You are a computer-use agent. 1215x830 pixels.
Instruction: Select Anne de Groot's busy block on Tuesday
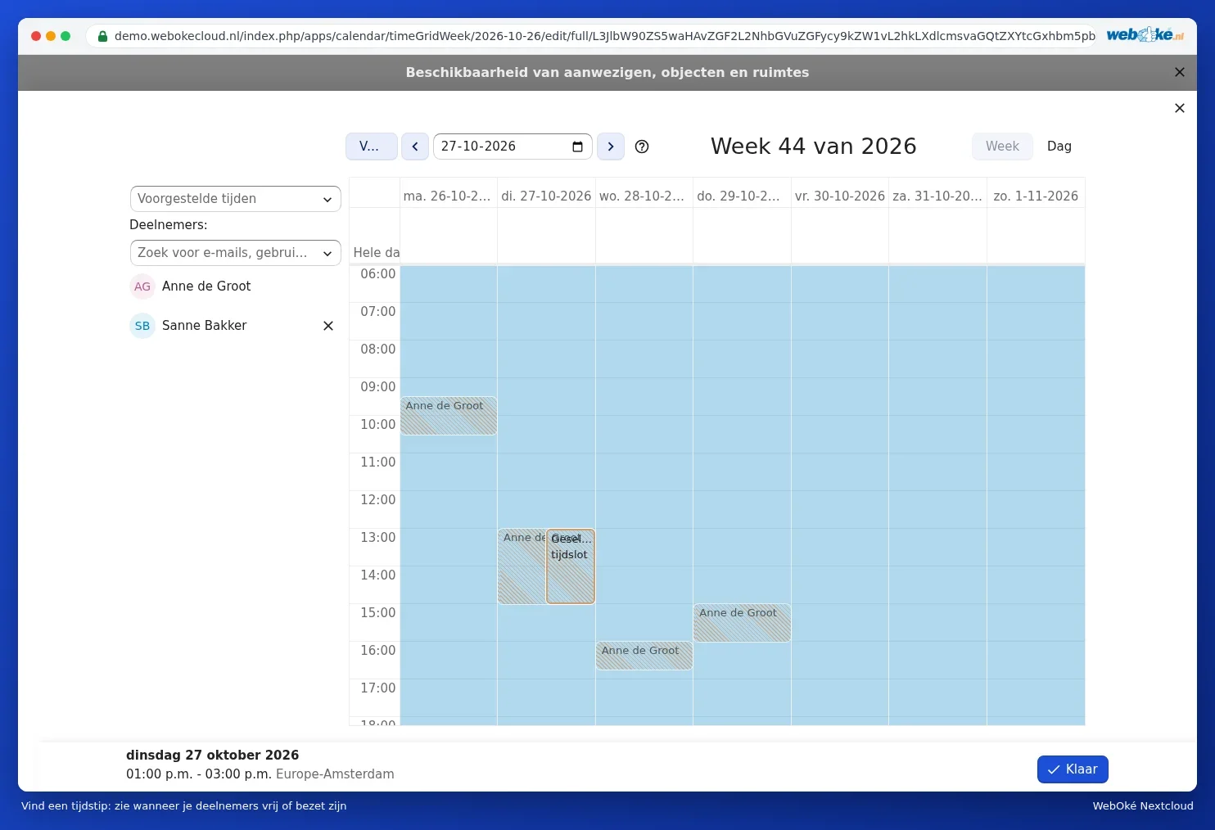[522, 566]
